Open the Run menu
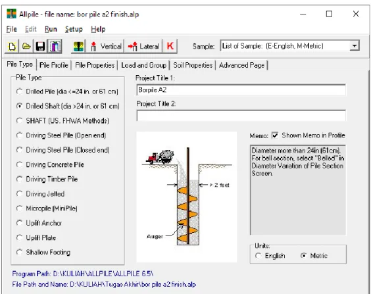Image resolution: width=371 pixels, height=294 pixels. click(x=51, y=29)
